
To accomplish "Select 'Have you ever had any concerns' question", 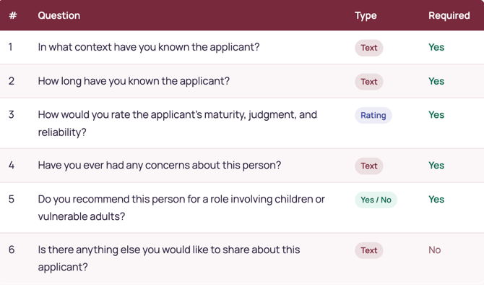I will (160, 165).
